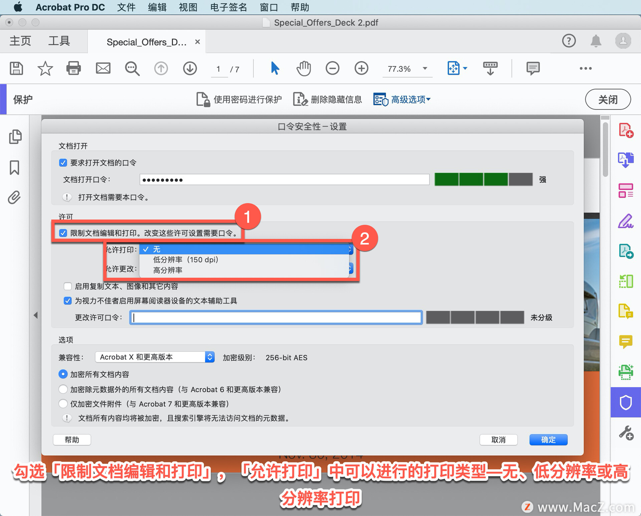This screenshot has width=641, height=516.
Task: Open Fill & Sign pen tool
Action: [626, 221]
